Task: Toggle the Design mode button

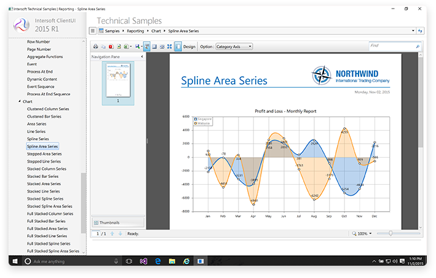Action: tap(189, 47)
